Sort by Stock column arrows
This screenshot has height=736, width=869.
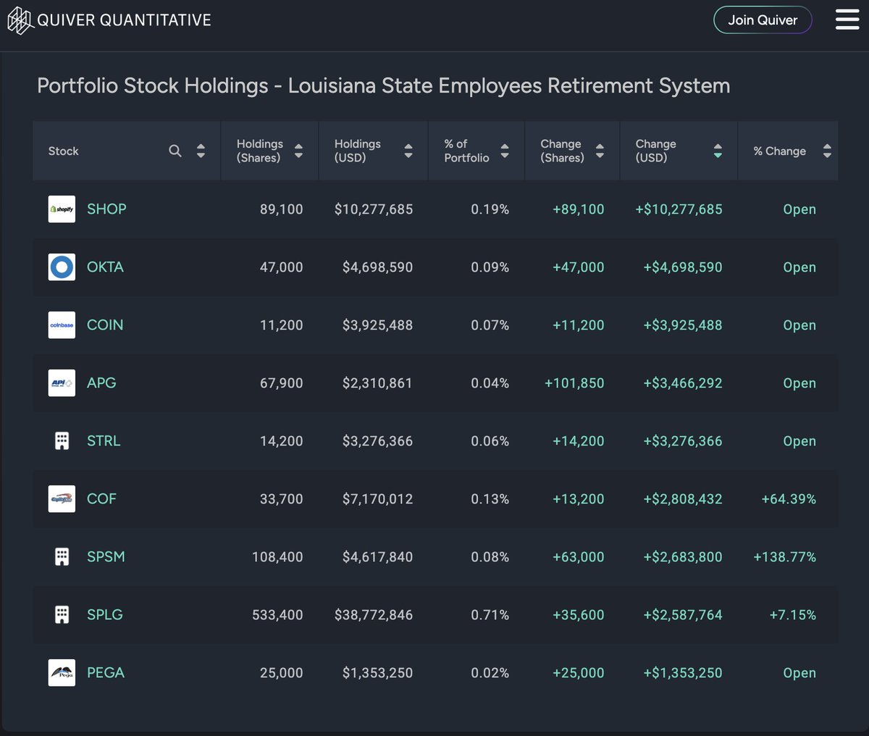[201, 151]
